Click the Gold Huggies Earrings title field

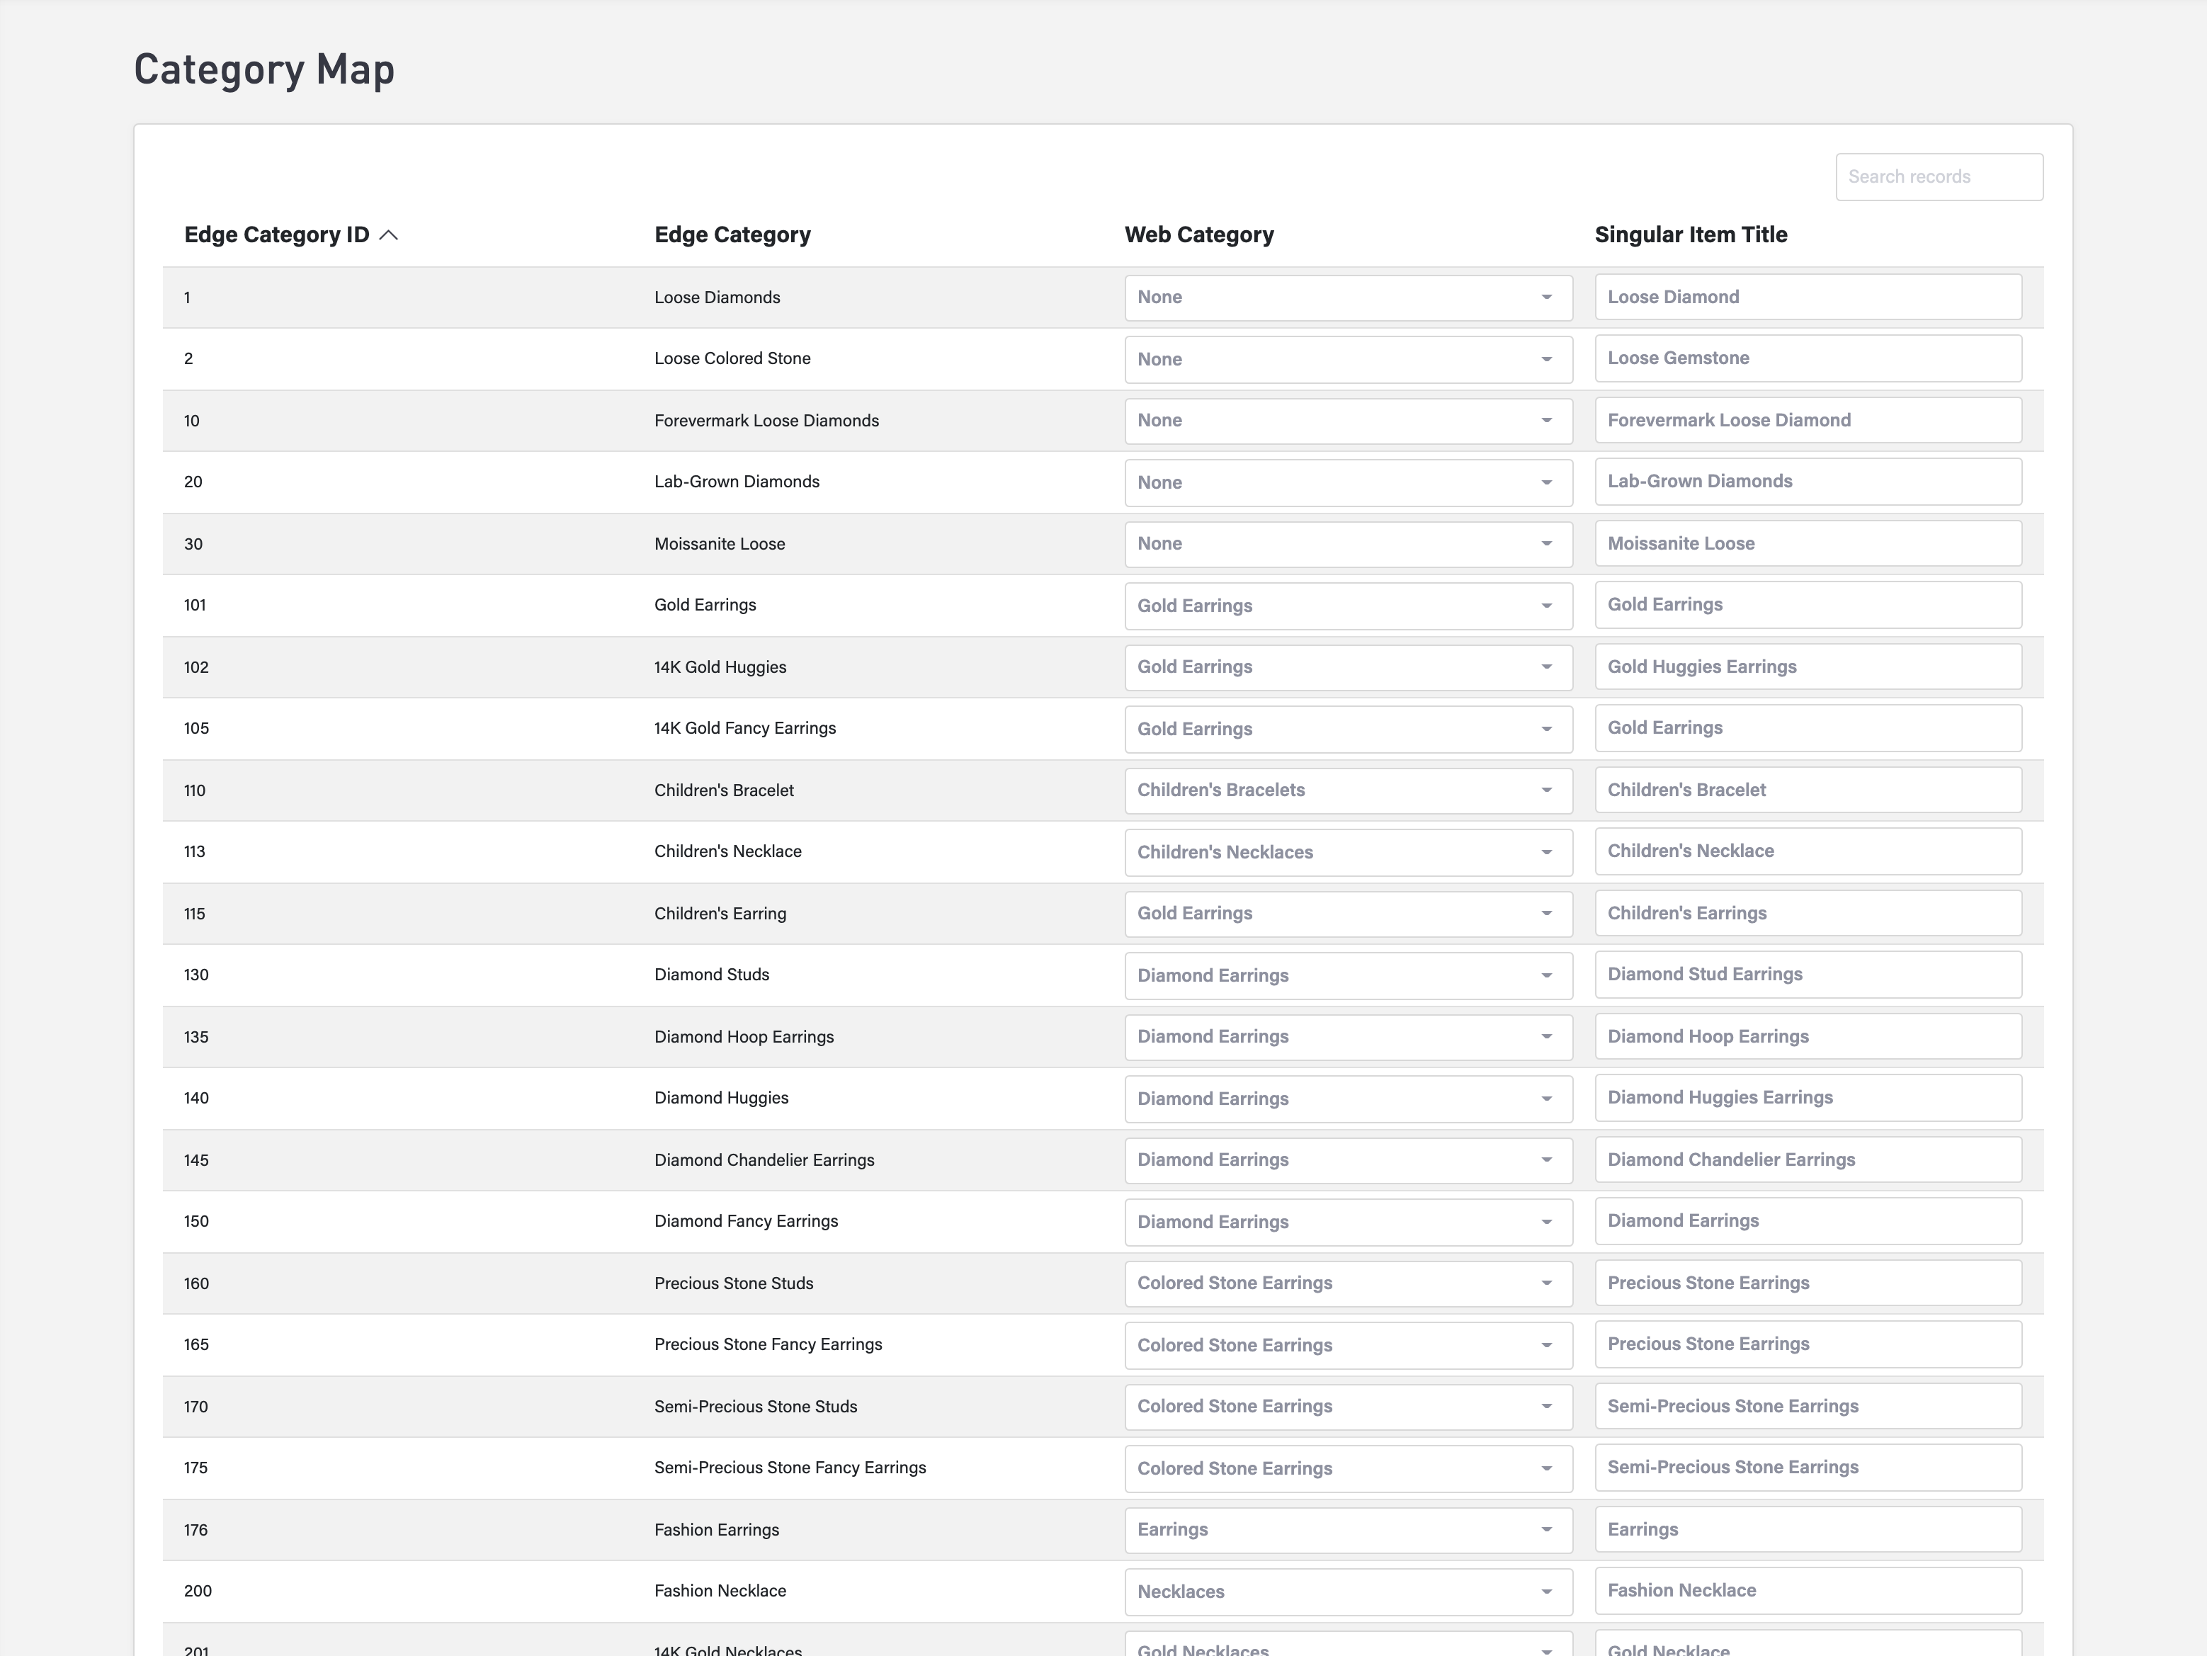click(1807, 667)
